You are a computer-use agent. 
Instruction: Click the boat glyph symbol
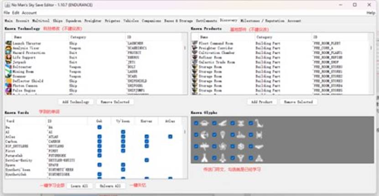[241, 135]
